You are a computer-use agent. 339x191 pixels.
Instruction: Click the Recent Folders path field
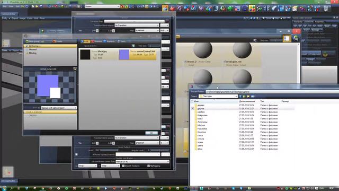272,92
